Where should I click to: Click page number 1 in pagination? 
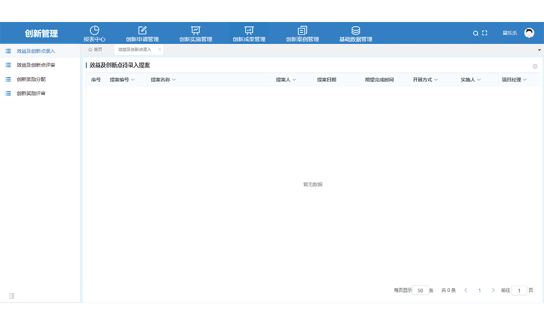[479, 290]
